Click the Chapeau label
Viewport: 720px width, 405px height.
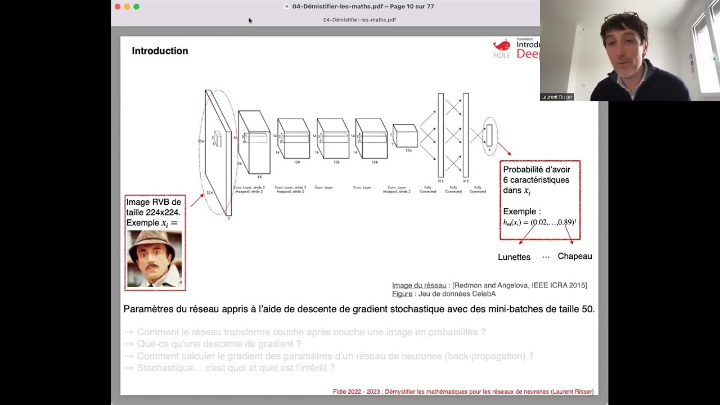click(575, 256)
